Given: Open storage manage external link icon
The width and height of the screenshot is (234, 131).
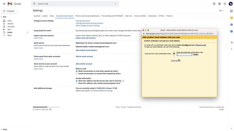Looking at the screenshot, I should tap(50, 109).
